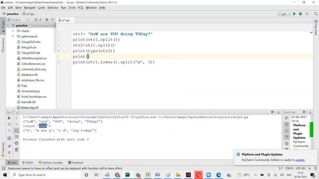Switch to Python Console tab
Image resolution: width=319 pixels, height=179 pixels.
pos(50,163)
